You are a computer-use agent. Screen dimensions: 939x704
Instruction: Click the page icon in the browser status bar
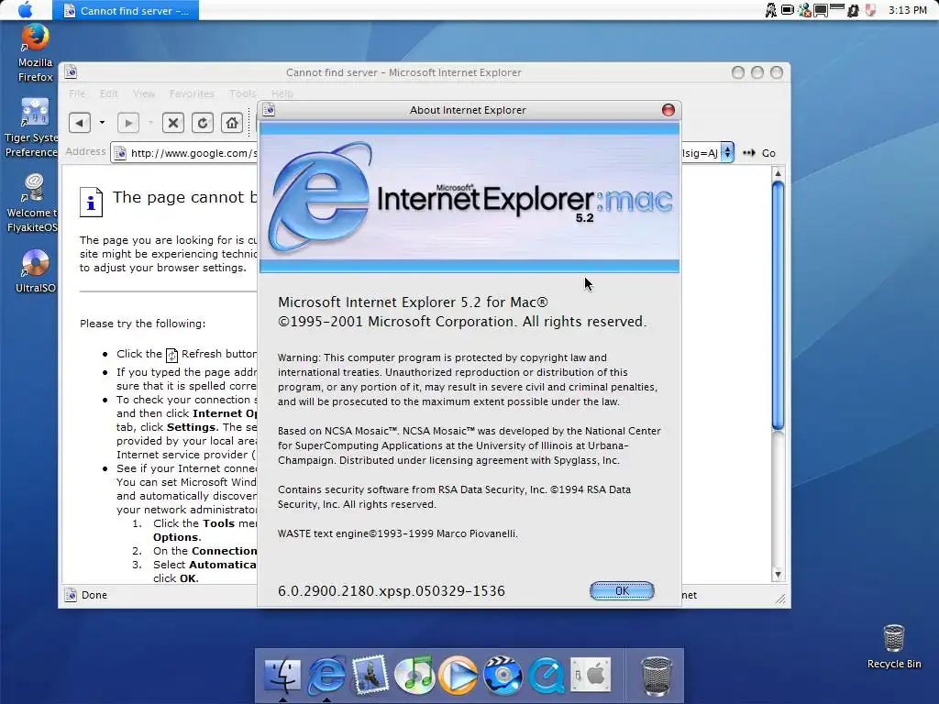71,595
